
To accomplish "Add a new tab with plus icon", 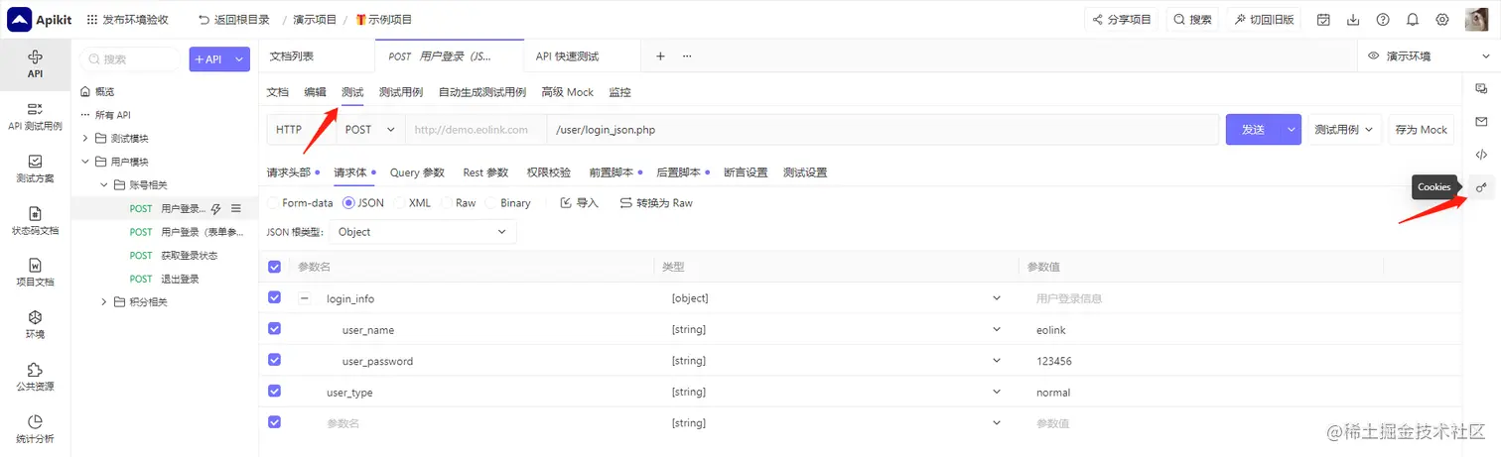I will pyautogui.click(x=660, y=57).
